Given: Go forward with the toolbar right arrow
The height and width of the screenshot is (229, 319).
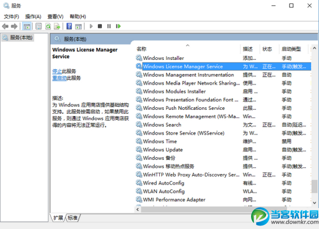Looking at the screenshot, I should tap(14, 26).
